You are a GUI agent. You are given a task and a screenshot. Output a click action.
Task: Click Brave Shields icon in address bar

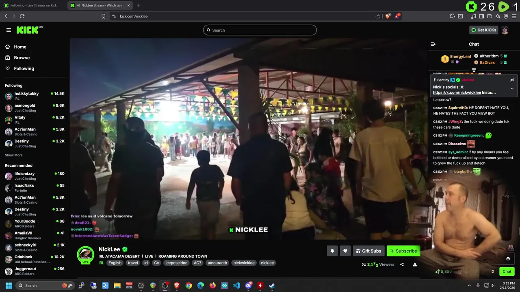[x=388, y=16]
